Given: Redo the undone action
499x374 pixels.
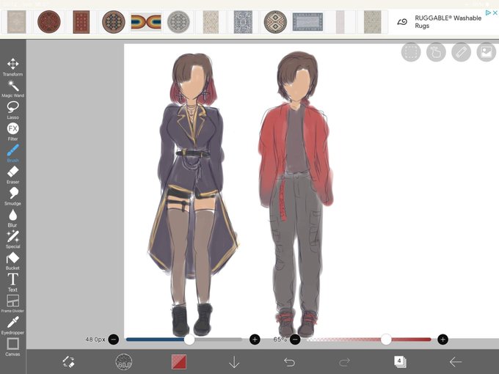Looking at the screenshot, I should coord(345,362).
